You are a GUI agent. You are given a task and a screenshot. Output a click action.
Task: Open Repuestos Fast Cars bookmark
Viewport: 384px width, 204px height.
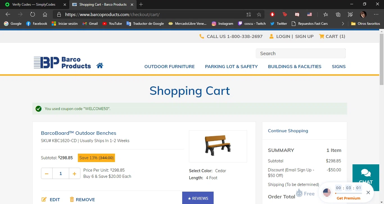pos(310,24)
